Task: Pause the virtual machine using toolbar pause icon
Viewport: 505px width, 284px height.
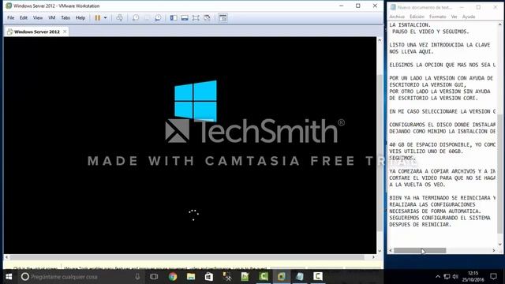Action: 97,18
